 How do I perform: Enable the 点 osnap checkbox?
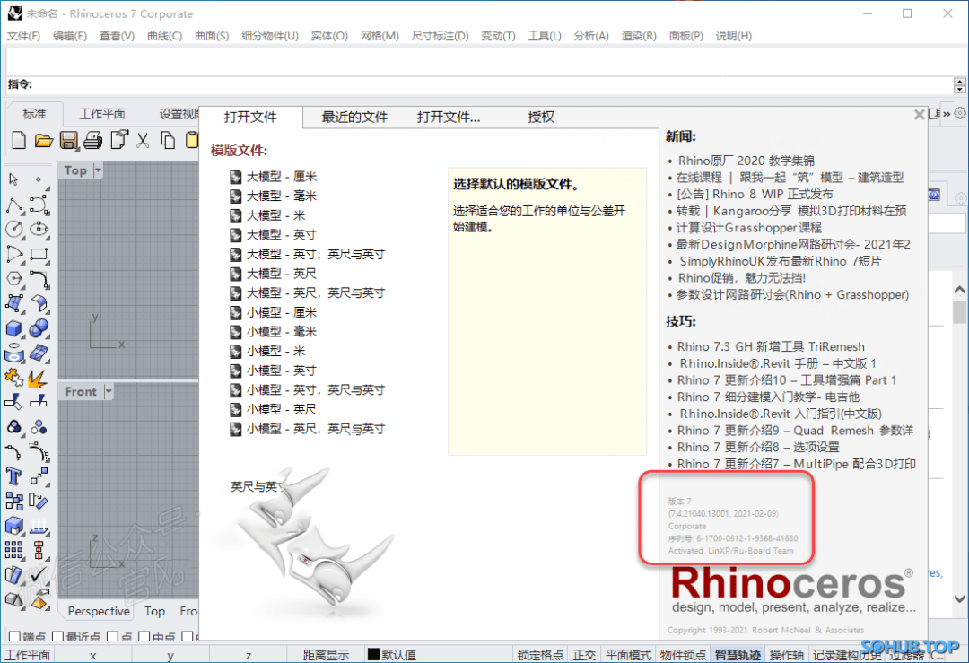[x=112, y=636]
